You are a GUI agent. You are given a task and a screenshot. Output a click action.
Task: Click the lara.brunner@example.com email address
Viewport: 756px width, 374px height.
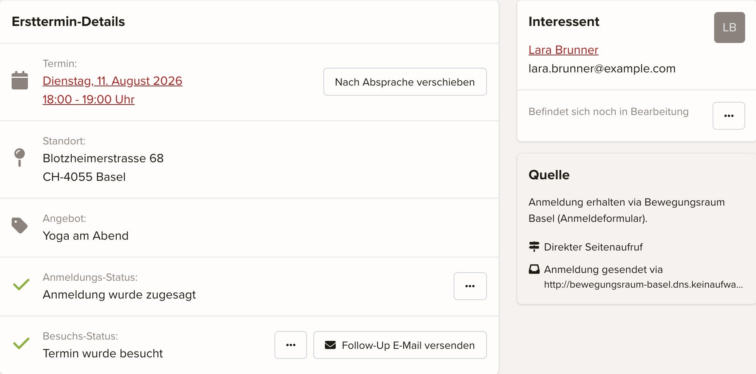602,69
